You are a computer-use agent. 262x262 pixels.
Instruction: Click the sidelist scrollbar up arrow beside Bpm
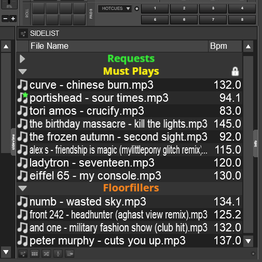[x=248, y=46]
